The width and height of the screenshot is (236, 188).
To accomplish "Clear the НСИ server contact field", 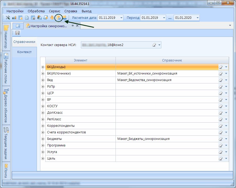I will pyautogui.click(x=154, y=45).
